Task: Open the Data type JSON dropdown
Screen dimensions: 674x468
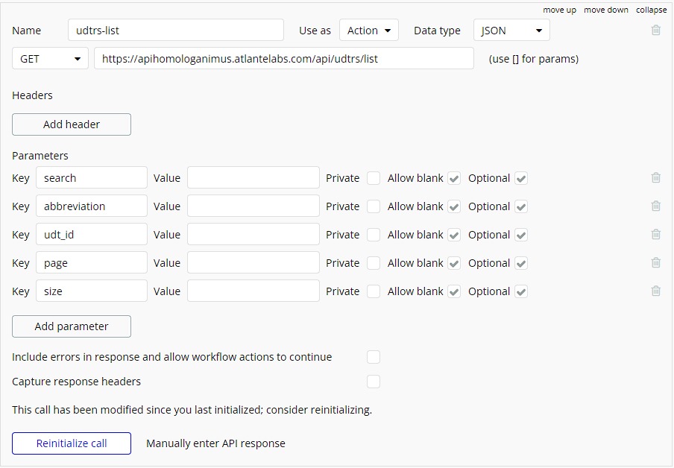Action: [511, 30]
